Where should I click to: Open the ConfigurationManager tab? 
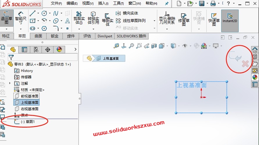coord(36,50)
